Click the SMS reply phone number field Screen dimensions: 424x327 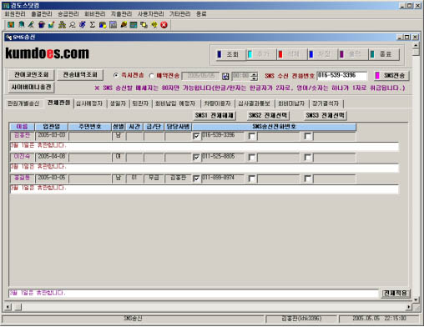click(x=342, y=75)
